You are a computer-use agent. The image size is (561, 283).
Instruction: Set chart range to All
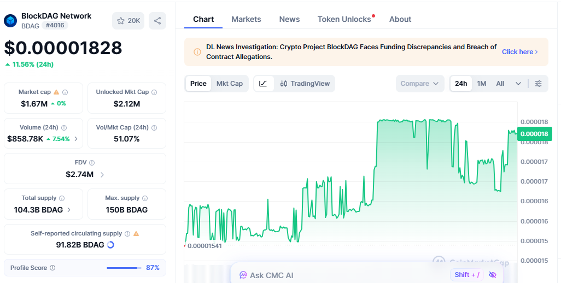pyautogui.click(x=500, y=84)
